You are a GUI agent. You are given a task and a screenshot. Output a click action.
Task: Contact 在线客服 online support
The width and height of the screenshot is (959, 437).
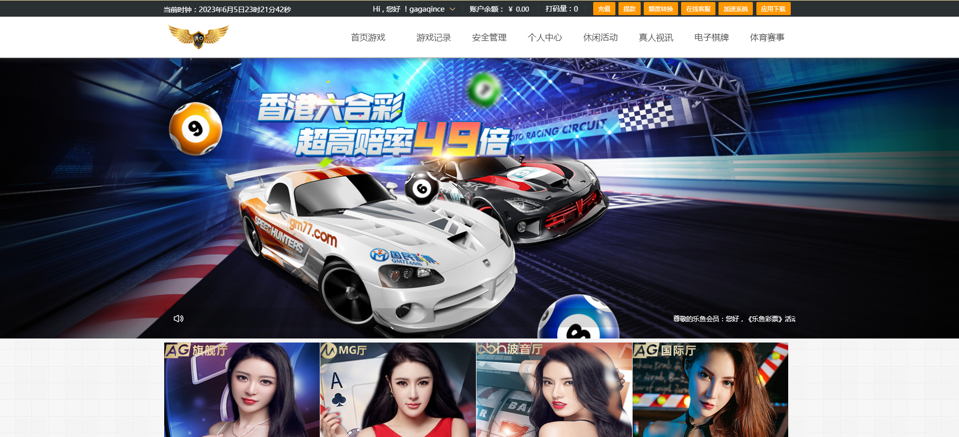tap(698, 9)
